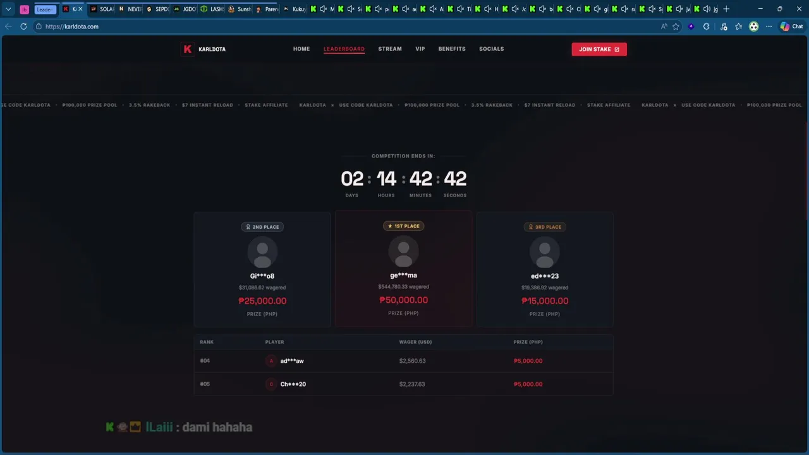Switch to the NEVER browser tab

130,9
